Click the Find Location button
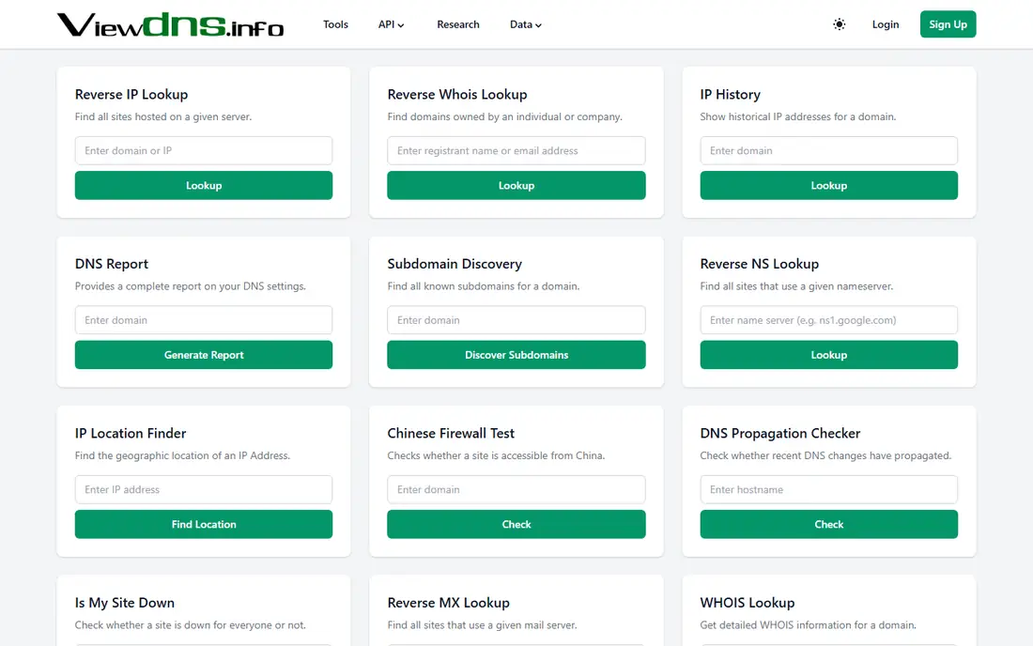Viewport: 1033px width, 646px height. pyautogui.click(x=204, y=524)
